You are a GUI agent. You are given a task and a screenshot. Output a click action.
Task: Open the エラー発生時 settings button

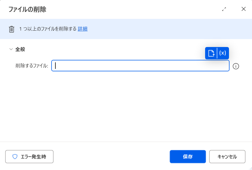click(x=29, y=157)
